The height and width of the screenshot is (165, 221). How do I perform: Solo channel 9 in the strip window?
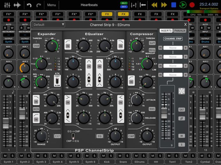(181, 144)
